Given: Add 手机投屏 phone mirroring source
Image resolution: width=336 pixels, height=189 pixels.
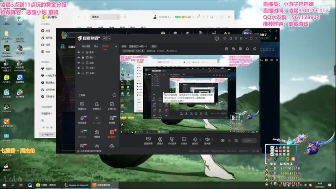Looking at the screenshot, I should (172, 141).
